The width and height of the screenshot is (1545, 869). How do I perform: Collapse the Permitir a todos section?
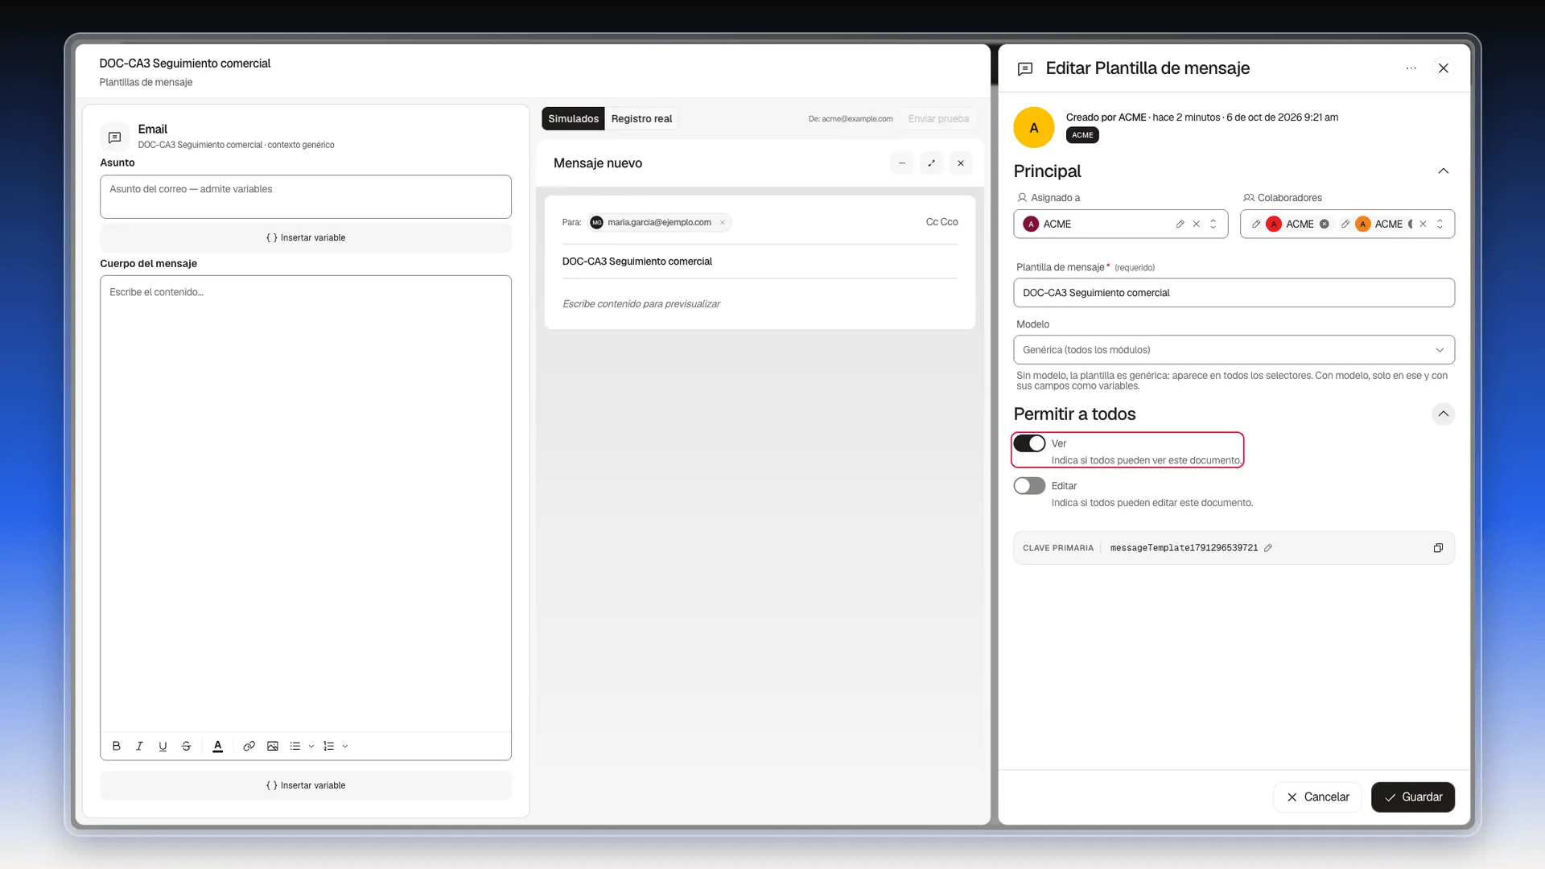(1444, 414)
